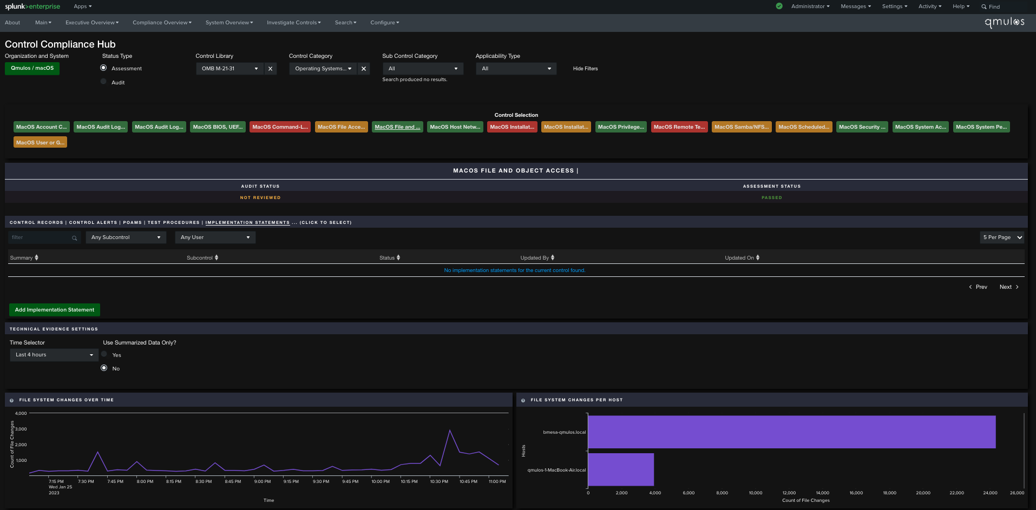Click the Splunk enterprise logo
Viewport: 1036px width, 510px height.
pos(32,6)
